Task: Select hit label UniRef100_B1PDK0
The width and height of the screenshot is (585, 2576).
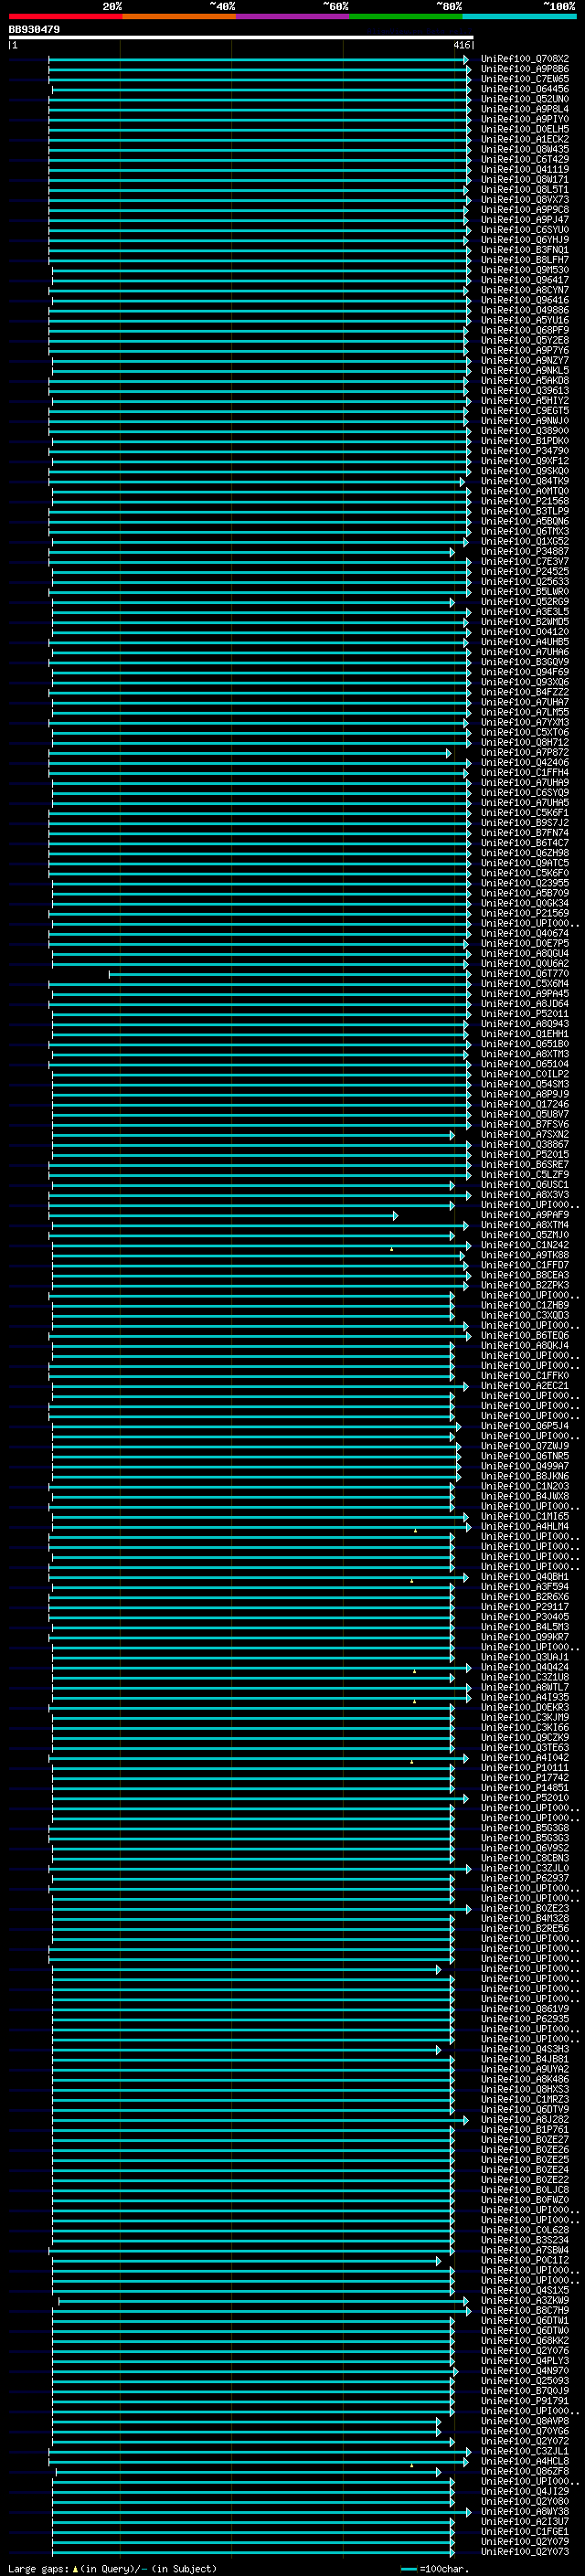Action: (524, 441)
